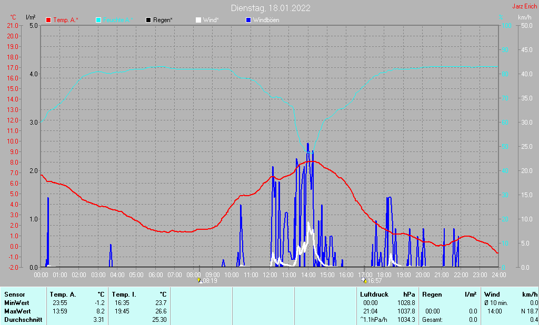This screenshot has width=539, height=325.
Task: Click the indoor average value '25.30'
Action: (x=159, y=320)
